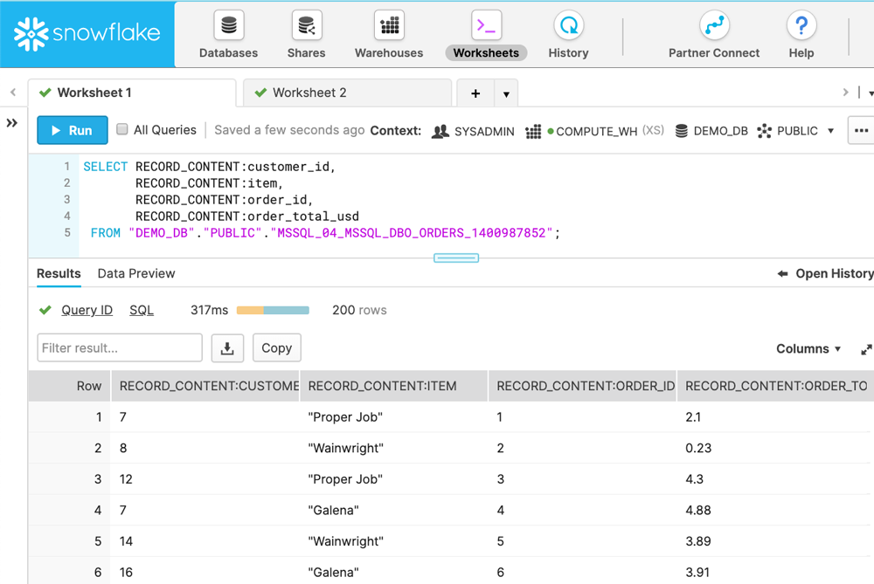This screenshot has width=874, height=584.
Task: Open context dropdown next to PUBLIC
Action: coord(830,131)
